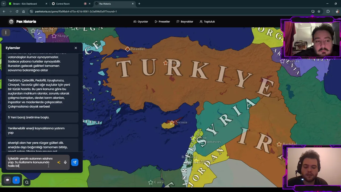This screenshot has width=341, height=192.
Task: Click the Eylemler panel title
Action: (13, 48)
